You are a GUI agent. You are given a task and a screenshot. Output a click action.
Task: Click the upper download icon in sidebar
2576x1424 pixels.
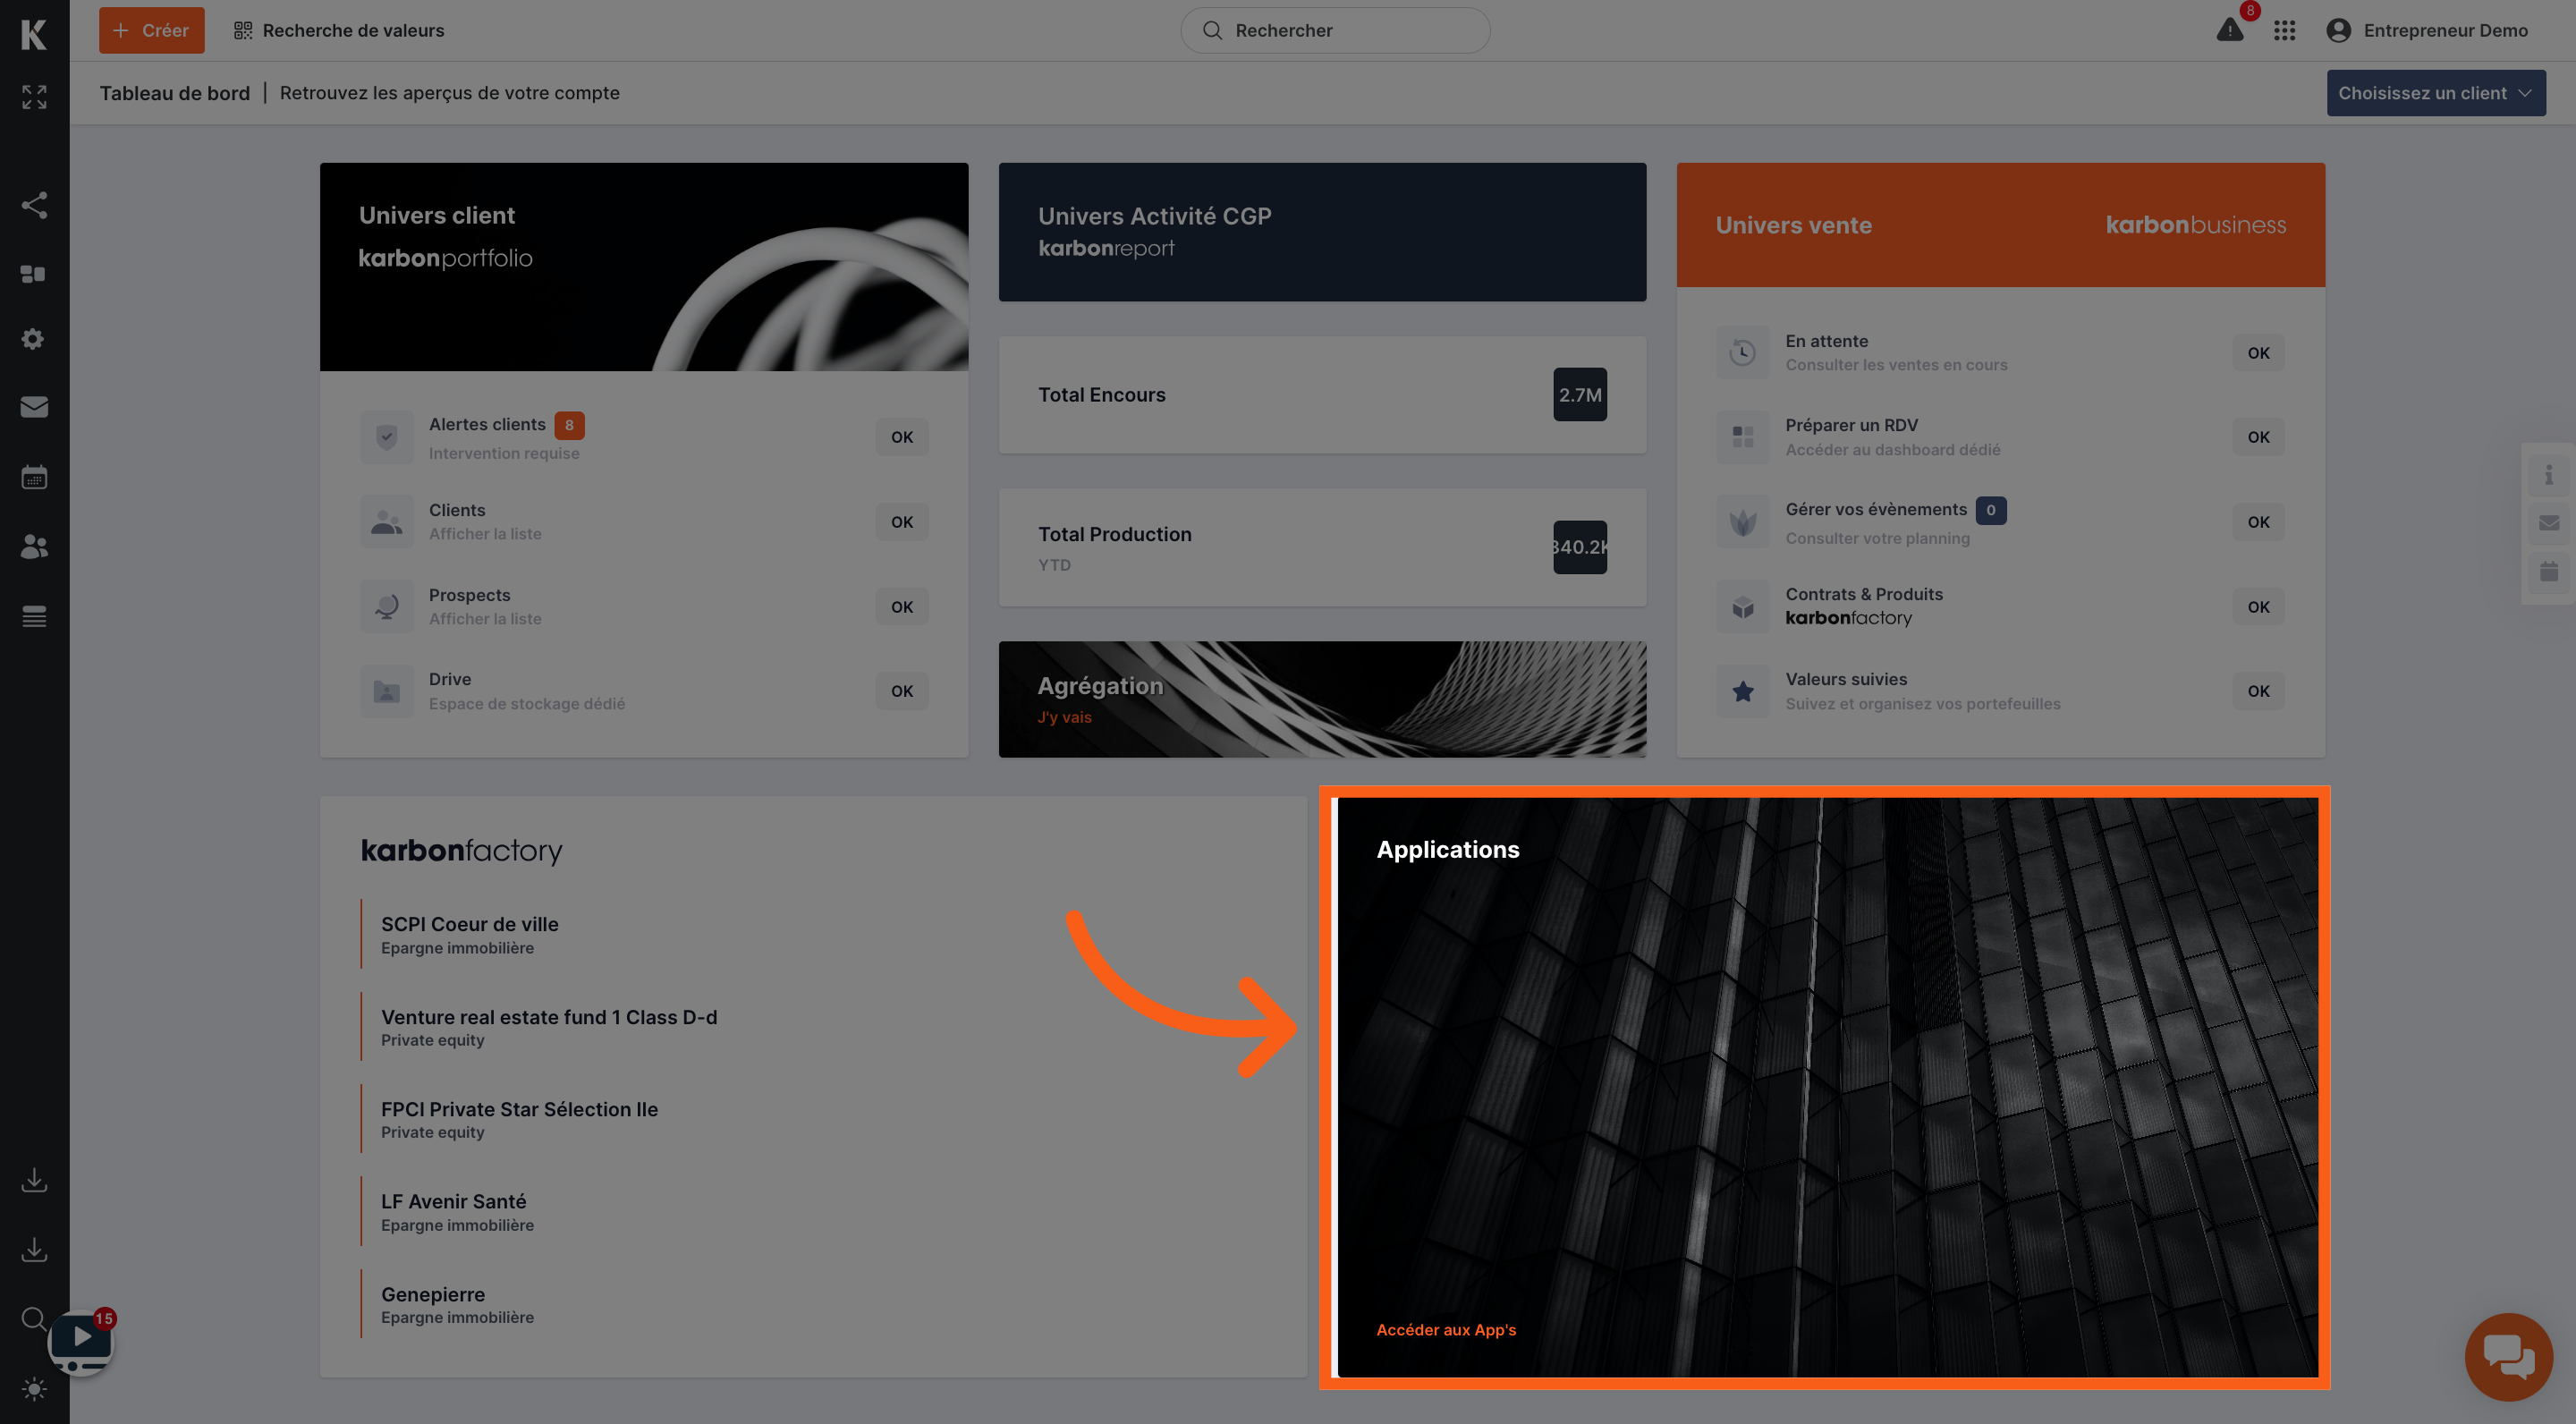coord(34,1180)
